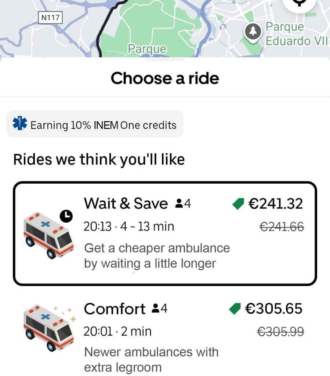Tap the €305.65 Comfort price
330x376 pixels.
(x=273, y=309)
